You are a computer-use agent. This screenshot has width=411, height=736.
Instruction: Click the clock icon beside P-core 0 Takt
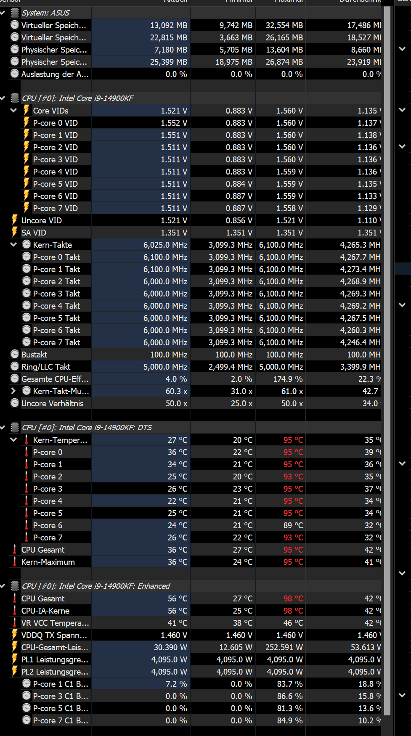[27, 257]
